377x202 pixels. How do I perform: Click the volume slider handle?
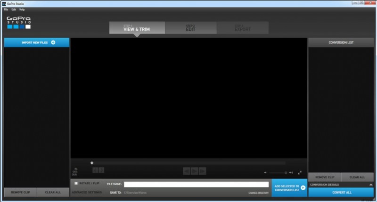tap(286, 173)
